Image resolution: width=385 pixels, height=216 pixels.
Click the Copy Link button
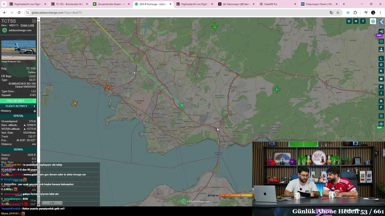click(27, 25)
